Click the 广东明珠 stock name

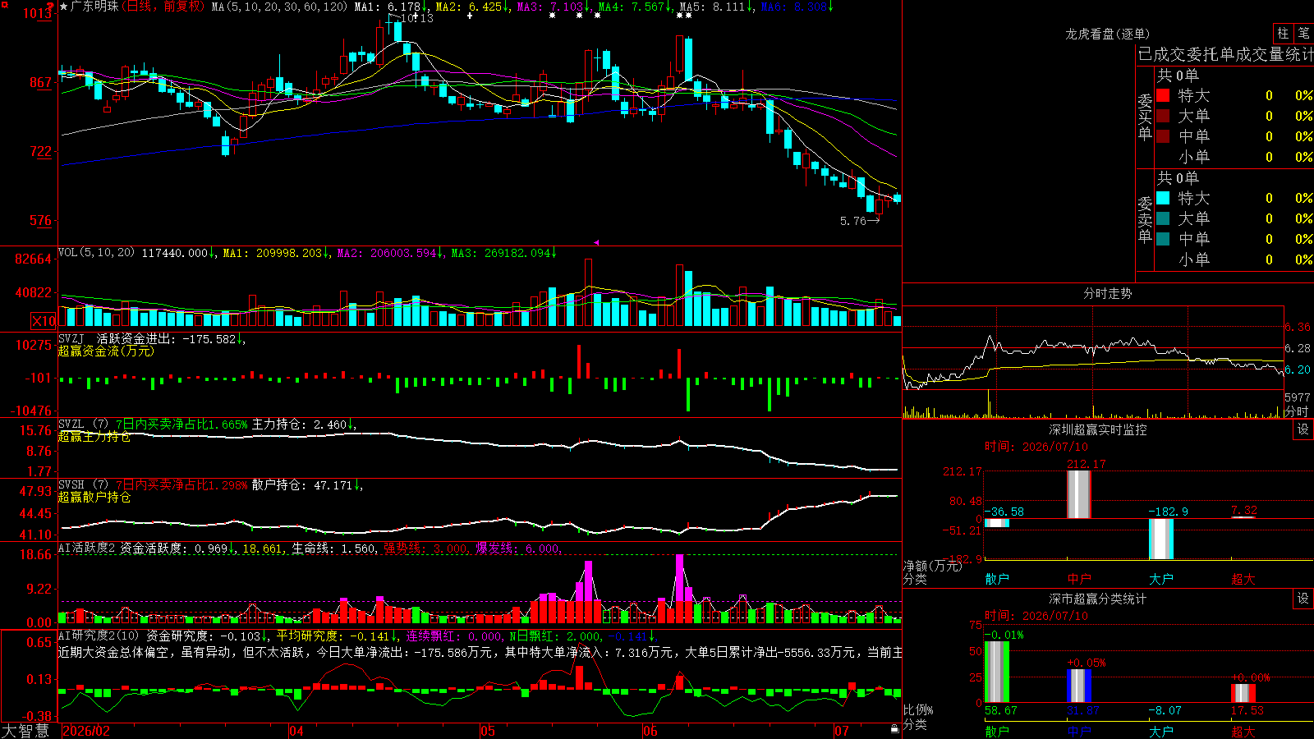[x=94, y=7]
